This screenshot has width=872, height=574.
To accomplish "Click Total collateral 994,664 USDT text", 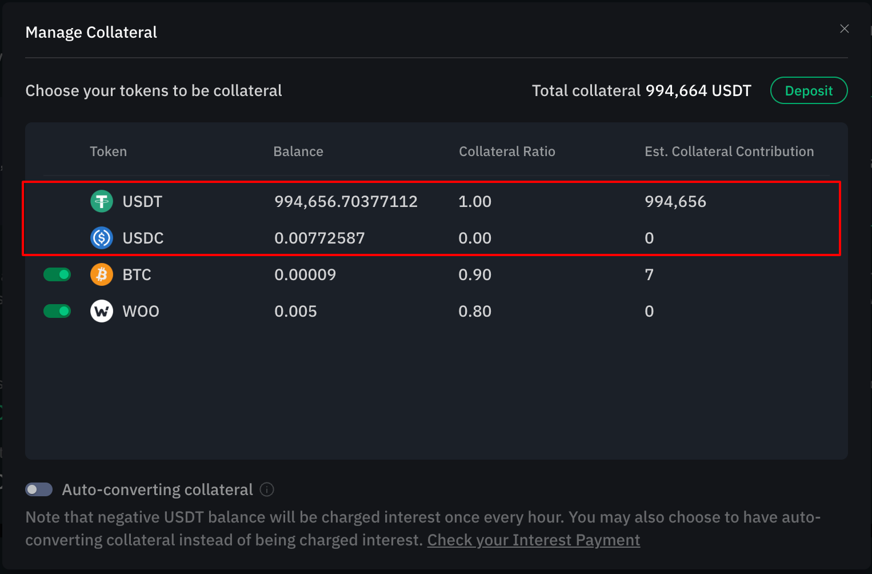I will tap(641, 90).
